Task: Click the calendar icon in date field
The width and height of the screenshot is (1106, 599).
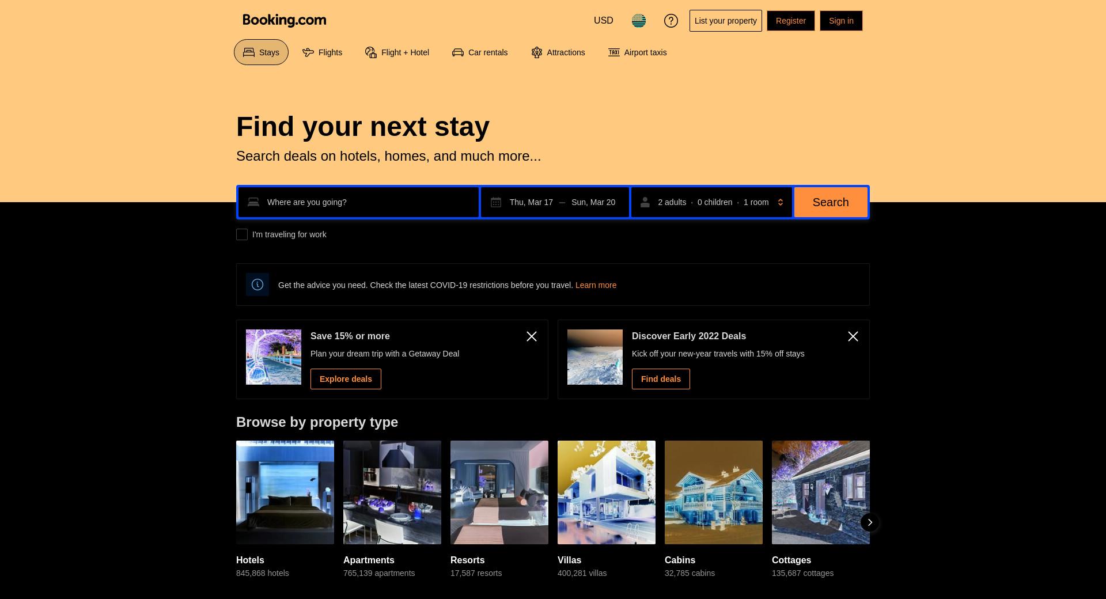Action: pos(496,202)
